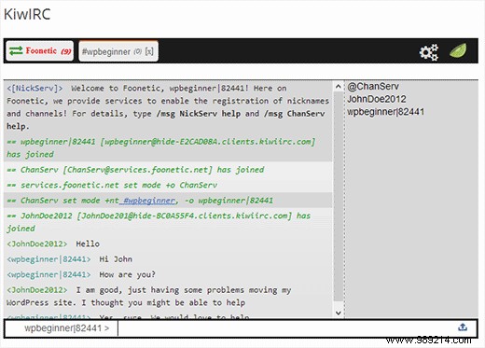485x348 pixels.
Task: Click the 'services.foonetic.net set mode +o ChanServ' line
Action: pyautogui.click(x=168, y=185)
